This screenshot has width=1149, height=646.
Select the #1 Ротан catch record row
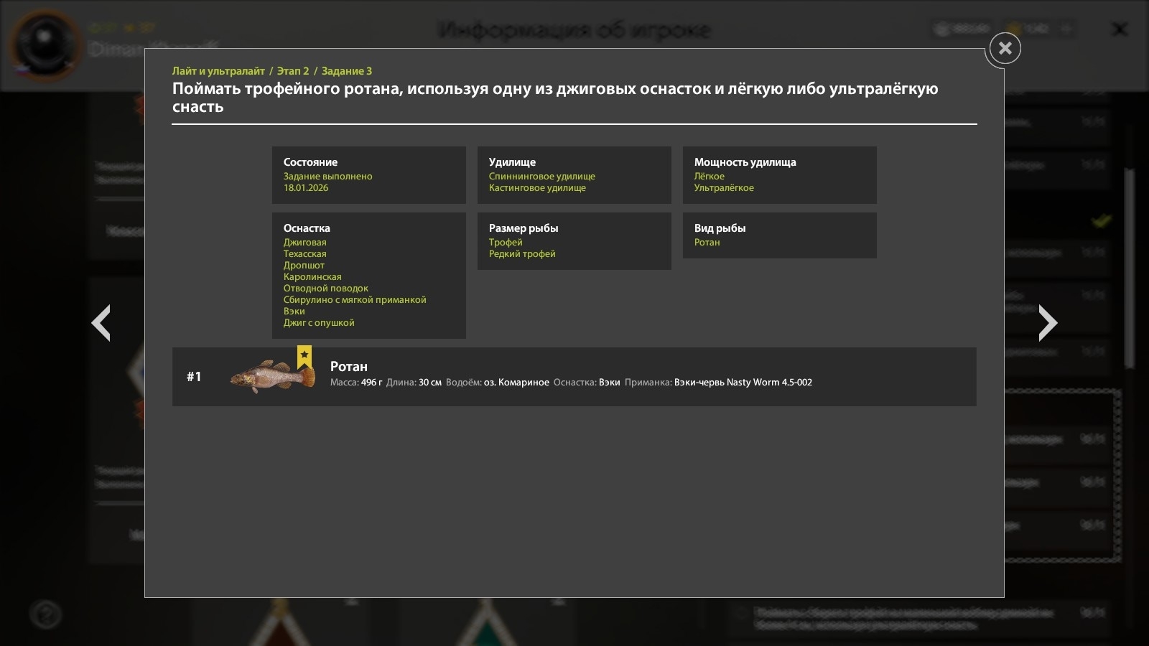tap(574, 377)
